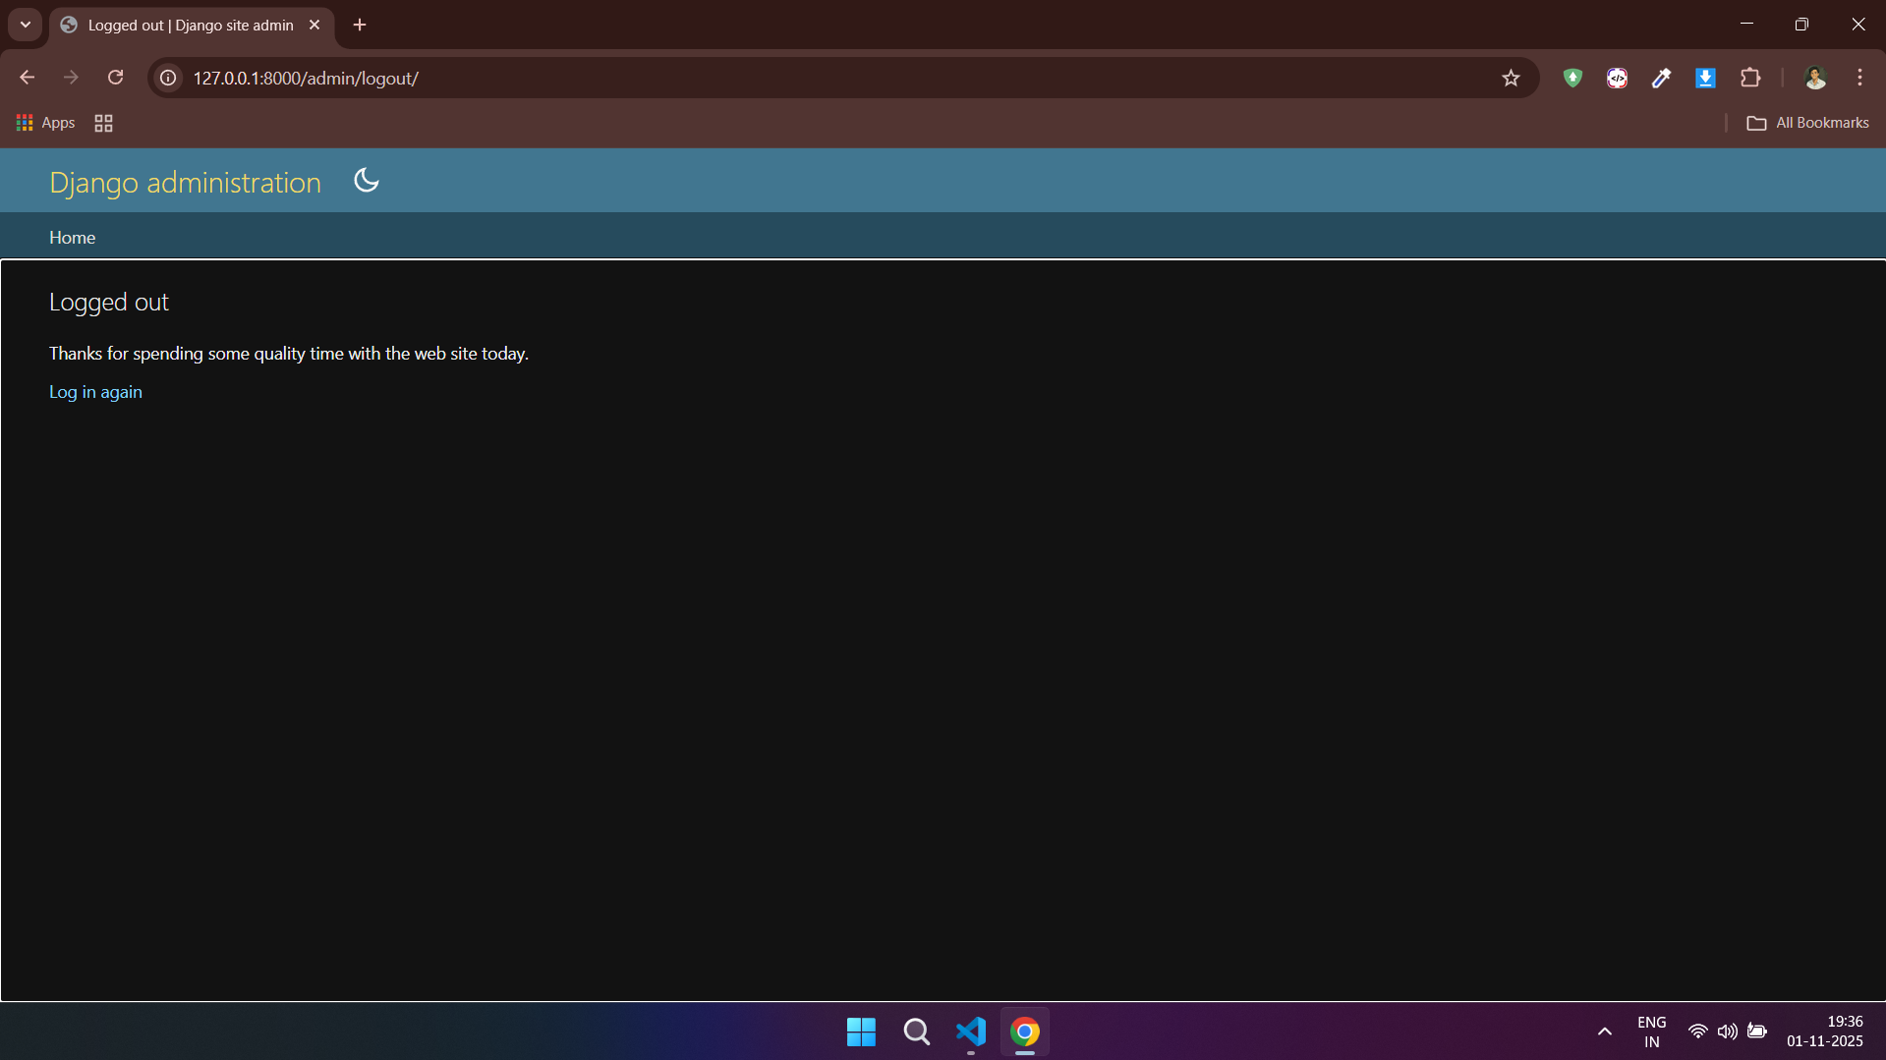Open the green shield extension
Image resolution: width=1886 pixels, height=1060 pixels.
pyautogui.click(x=1572, y=78)
